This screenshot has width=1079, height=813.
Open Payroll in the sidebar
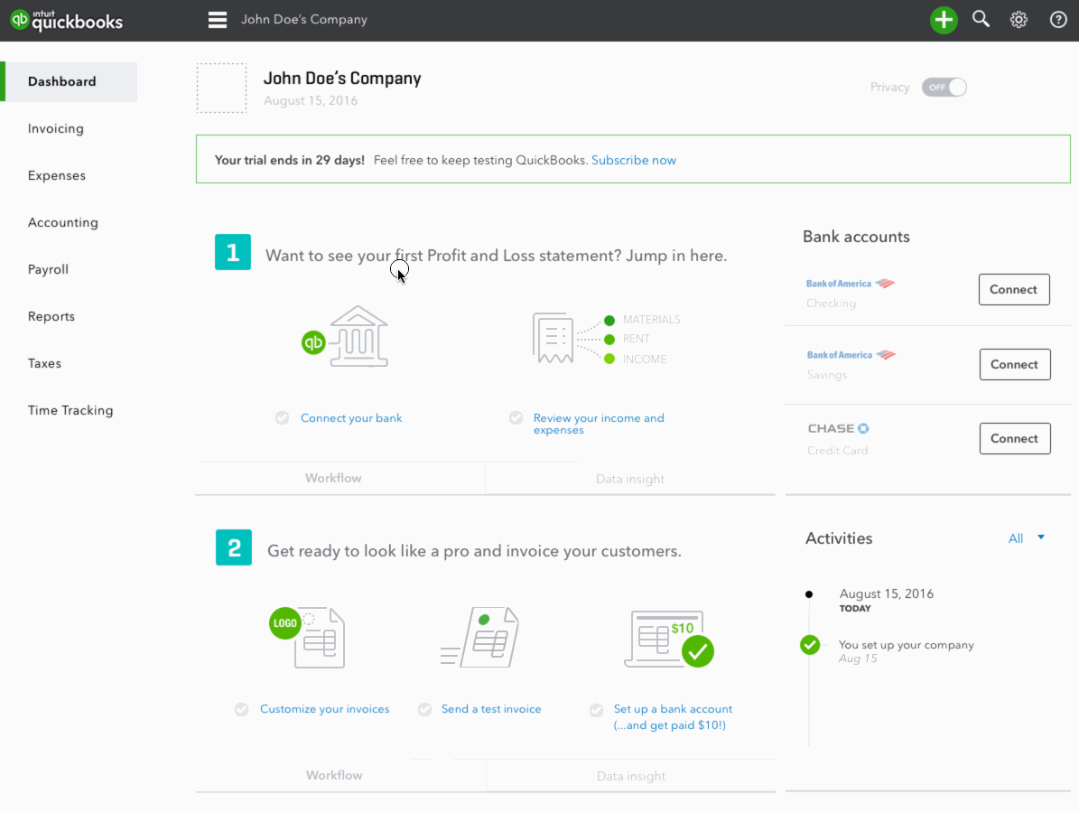48,269
